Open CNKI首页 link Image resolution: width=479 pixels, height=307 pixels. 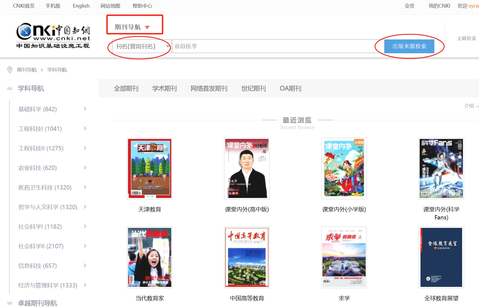coord(24,6)
